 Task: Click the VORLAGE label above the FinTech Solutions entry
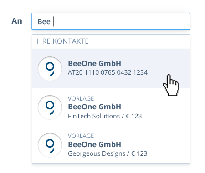81,99
